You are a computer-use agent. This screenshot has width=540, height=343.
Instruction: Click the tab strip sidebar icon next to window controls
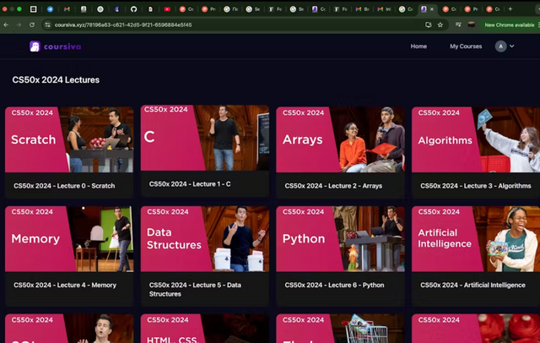(34, 9)
